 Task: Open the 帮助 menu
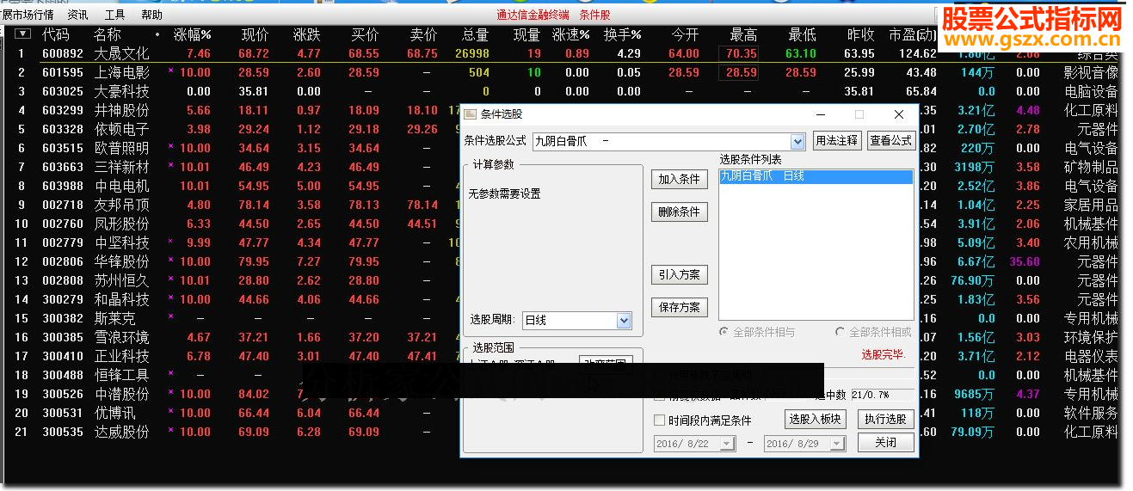coord(151,15)
